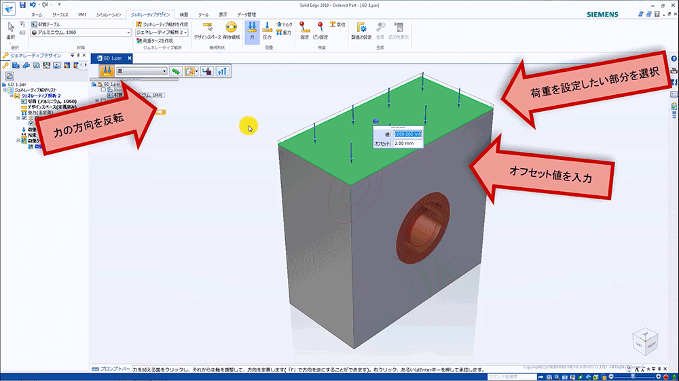Click the flip force direction button (green arrows)
The image size is (679, 381).
(176, 71)
